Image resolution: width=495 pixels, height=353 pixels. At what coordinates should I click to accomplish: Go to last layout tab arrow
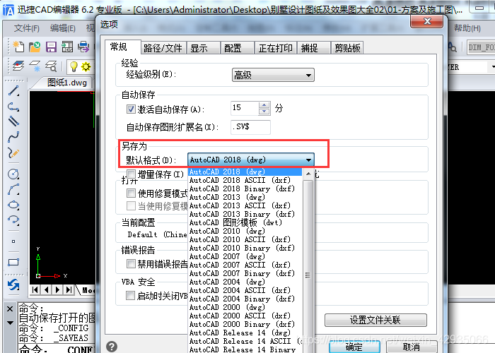coord(69,289)
